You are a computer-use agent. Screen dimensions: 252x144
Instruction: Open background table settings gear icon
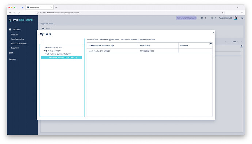pos(241,46)
